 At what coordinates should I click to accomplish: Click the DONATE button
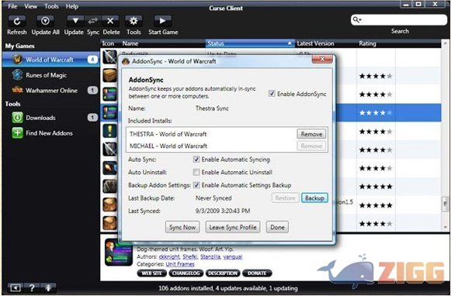[257, 273]
